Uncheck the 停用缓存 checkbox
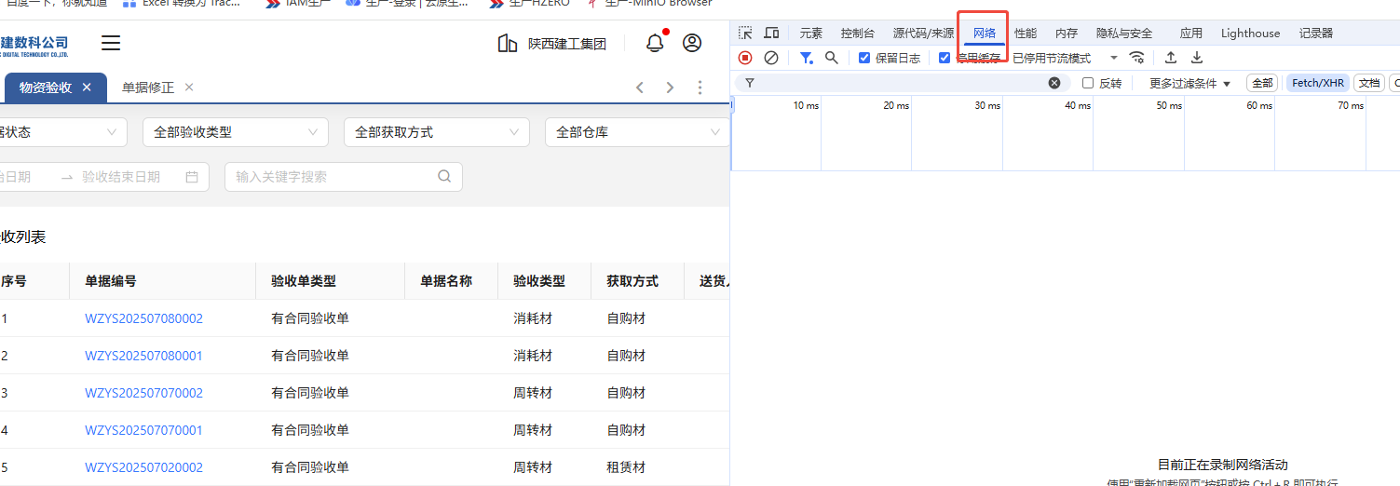Viewport: 1400px width, 486px height. tap(945, 58)
